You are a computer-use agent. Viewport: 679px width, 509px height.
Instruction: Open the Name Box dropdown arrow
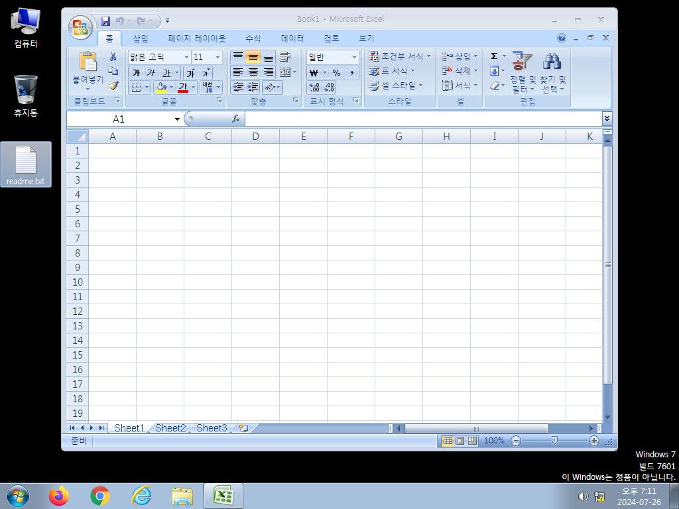pos(177,119)
